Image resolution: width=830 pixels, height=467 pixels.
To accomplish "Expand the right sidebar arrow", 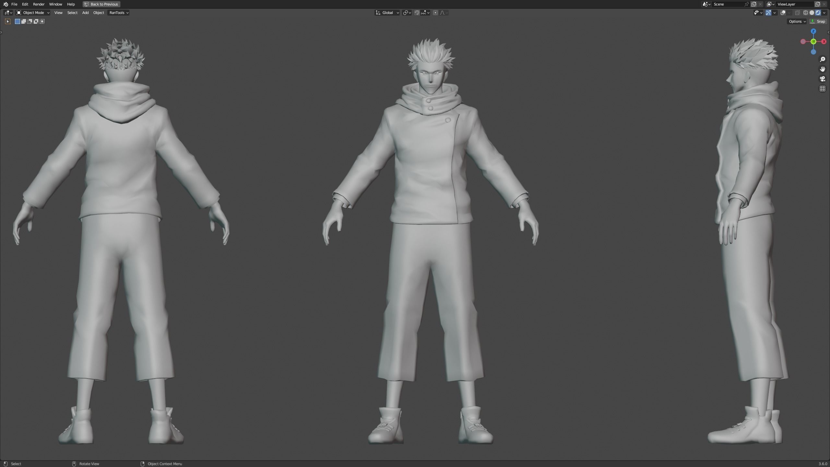I will point(829,32).
